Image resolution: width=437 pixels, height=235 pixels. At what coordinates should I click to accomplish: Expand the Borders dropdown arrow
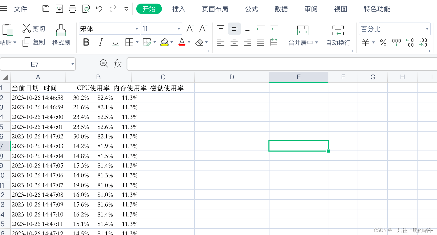coord(137,42)
